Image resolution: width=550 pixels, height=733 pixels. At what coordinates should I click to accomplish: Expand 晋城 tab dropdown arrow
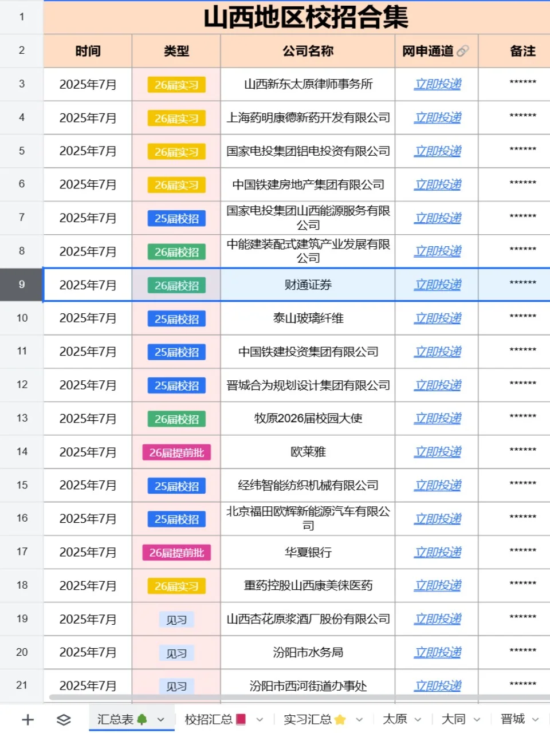tap(536, 720)
